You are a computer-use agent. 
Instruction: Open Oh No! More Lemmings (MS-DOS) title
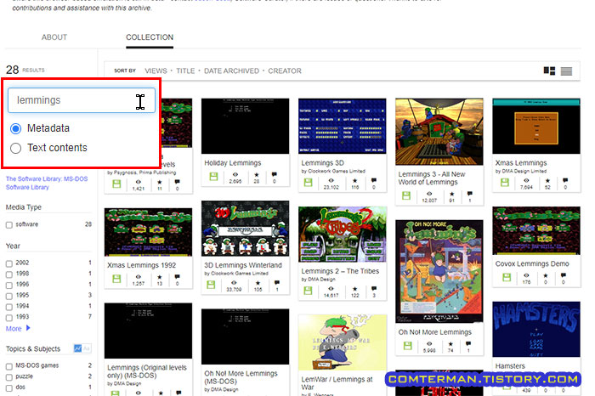tap(241, 377)
